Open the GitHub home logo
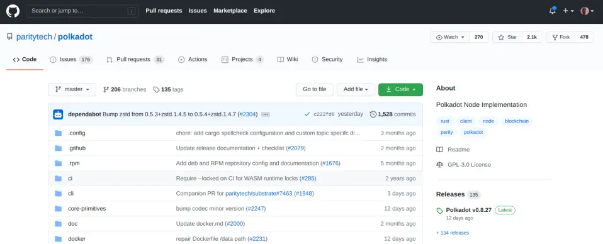Screen dimensions: 603x244 (13, 11)
